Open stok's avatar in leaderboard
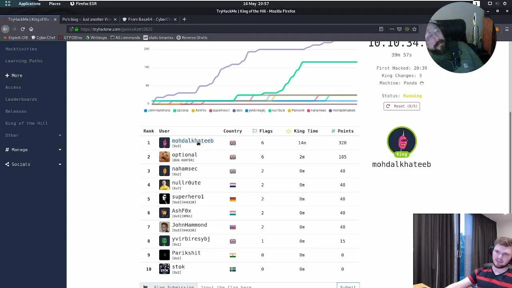 coord(164,269)
